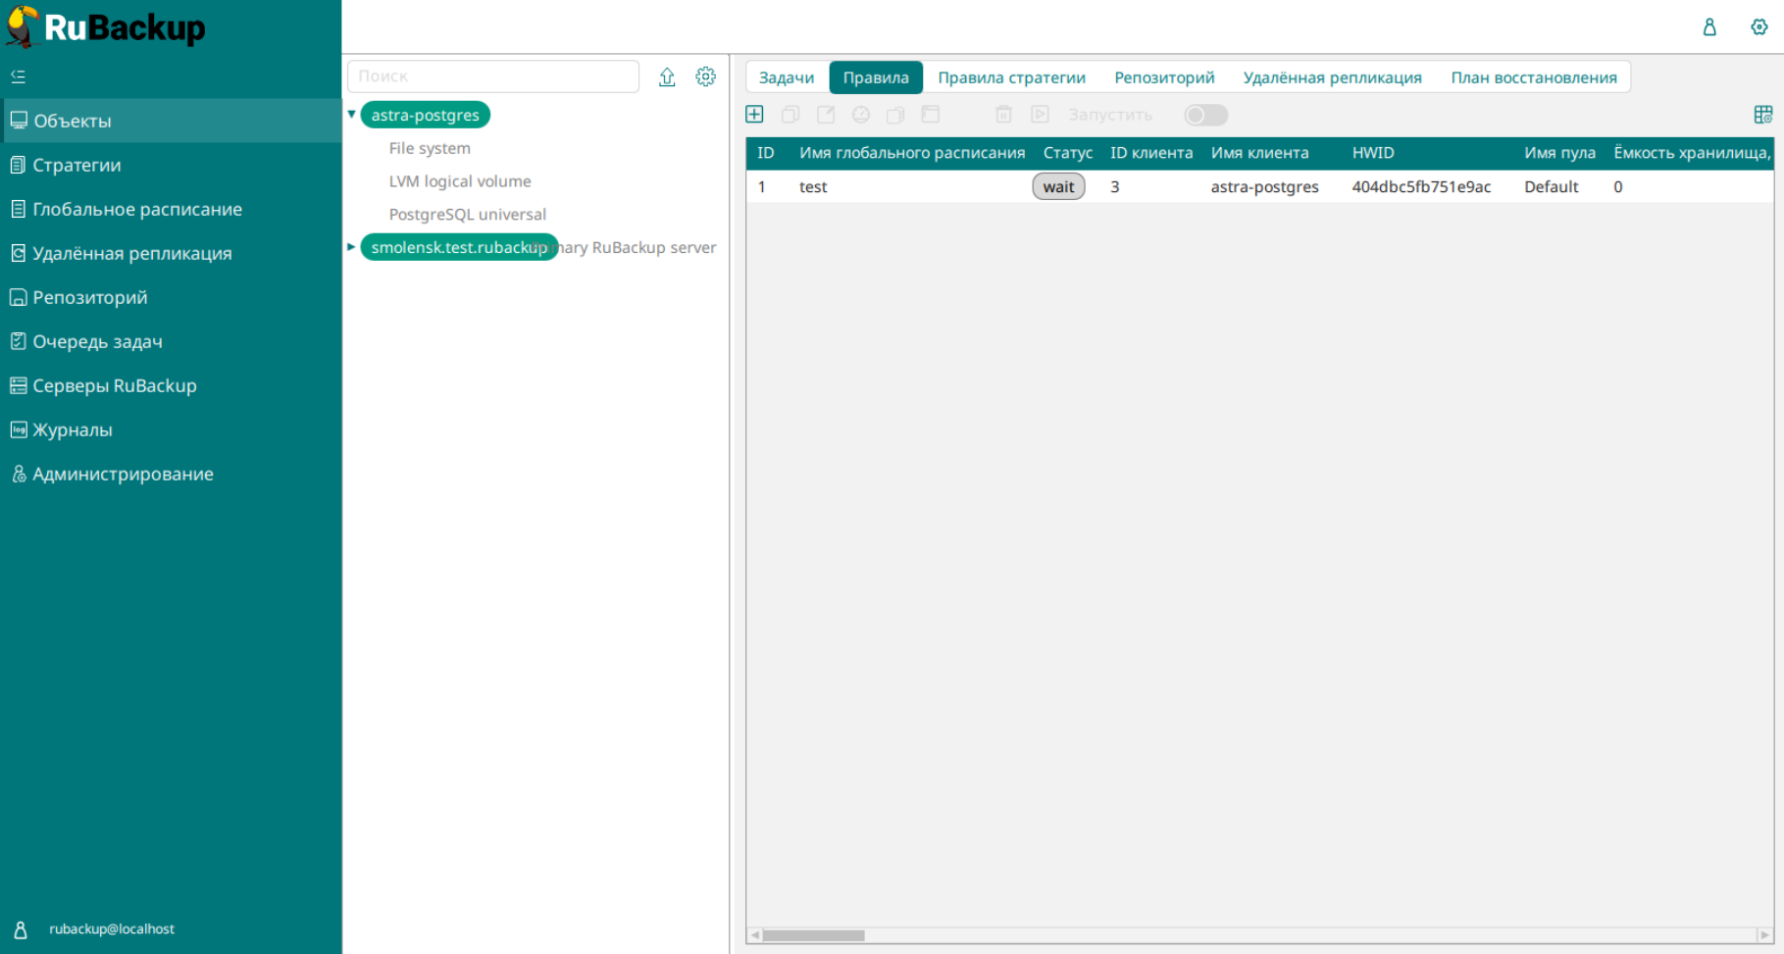This screenshot has height=954, width=1784.
Task: Select PostgreSQL universal in the tree
Action: pos(467,215)
